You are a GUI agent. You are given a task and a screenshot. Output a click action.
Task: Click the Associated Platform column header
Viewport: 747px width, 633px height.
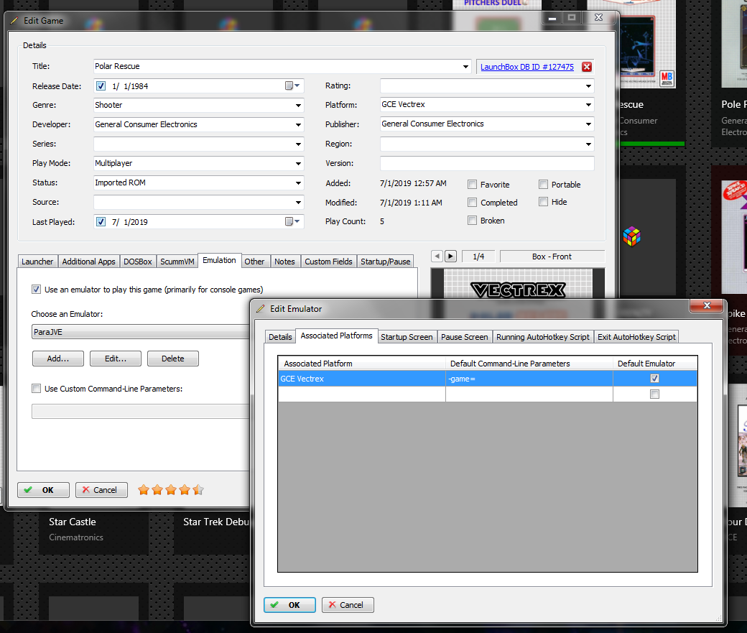tap(362, 364)
